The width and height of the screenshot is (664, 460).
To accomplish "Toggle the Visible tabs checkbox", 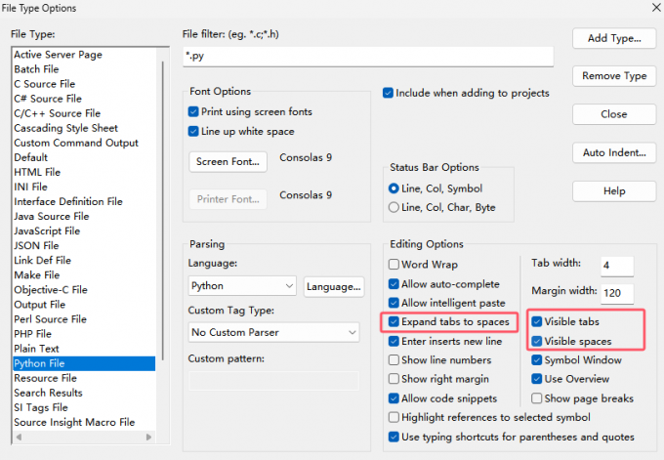I will (x=538, y=321).
